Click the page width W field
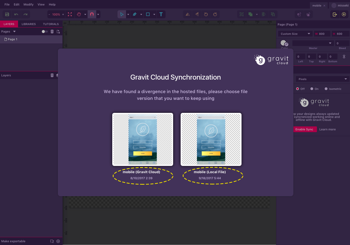 coord(322,34)
